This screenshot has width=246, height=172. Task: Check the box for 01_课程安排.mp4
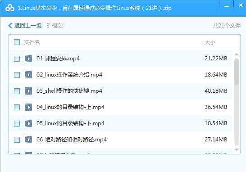tap(17, 59)
